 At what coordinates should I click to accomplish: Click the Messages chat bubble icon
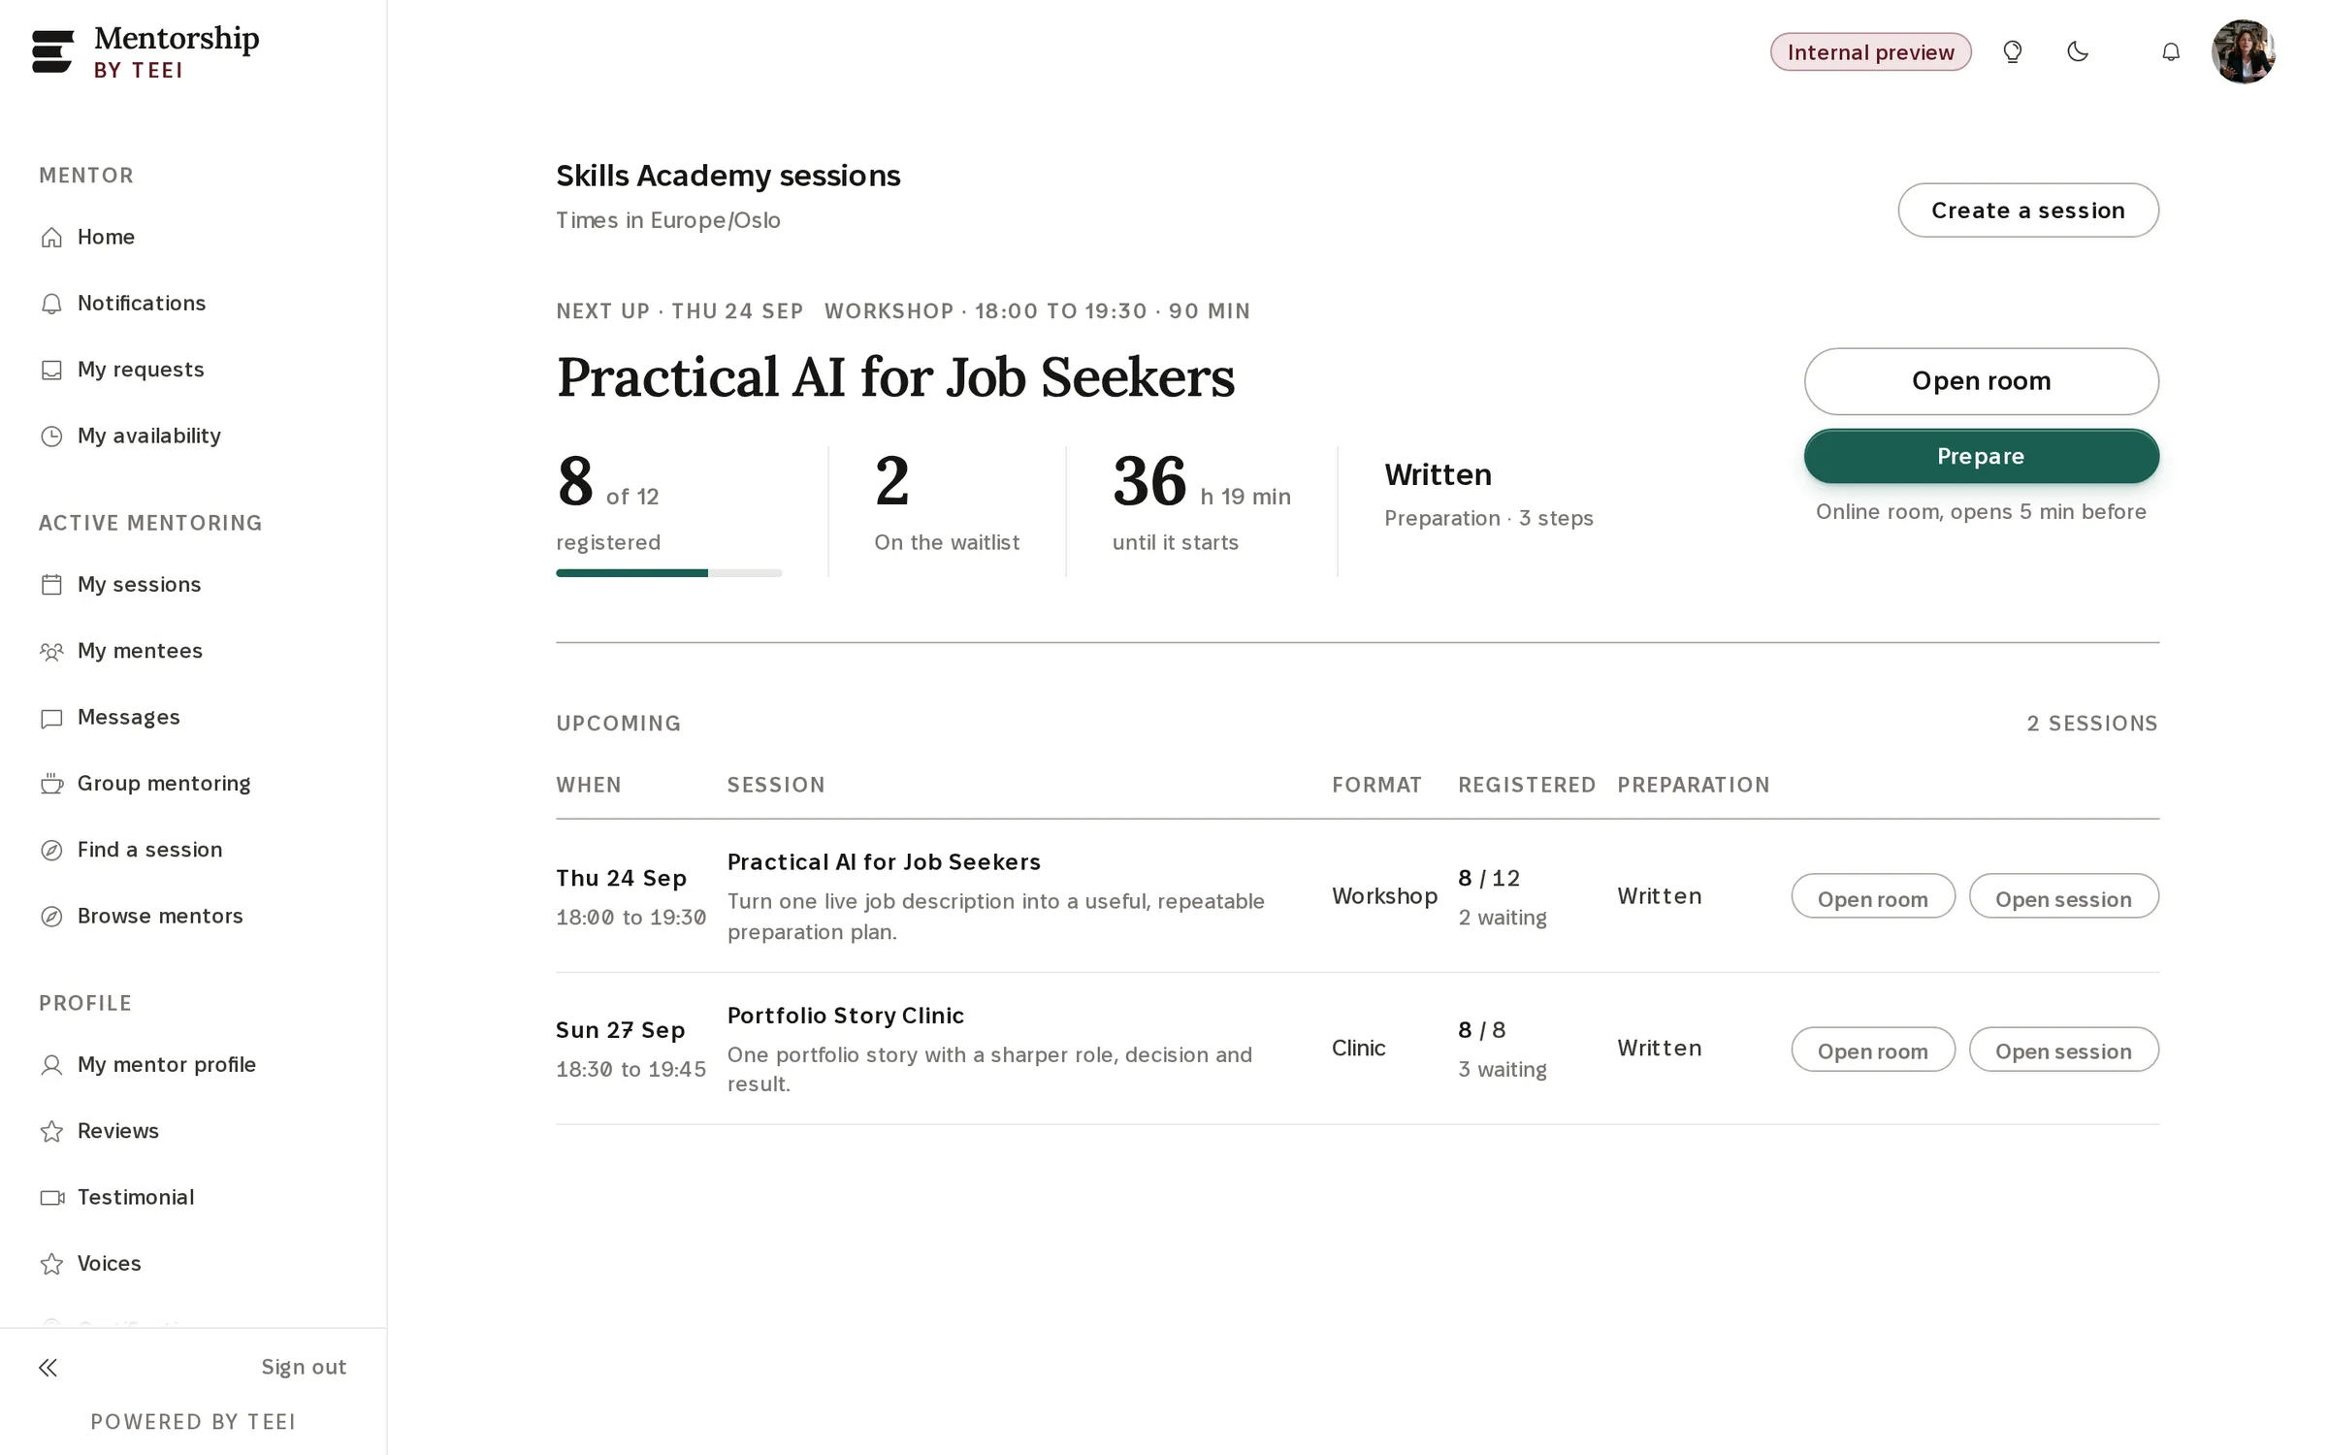[x=51, y=718]
